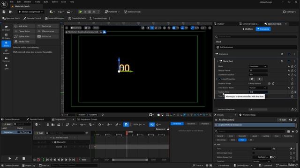Image resolution: width=300 pixels, height=168 pixels.
Task: Choose the Text Actor tool
Action: (47, 26)
